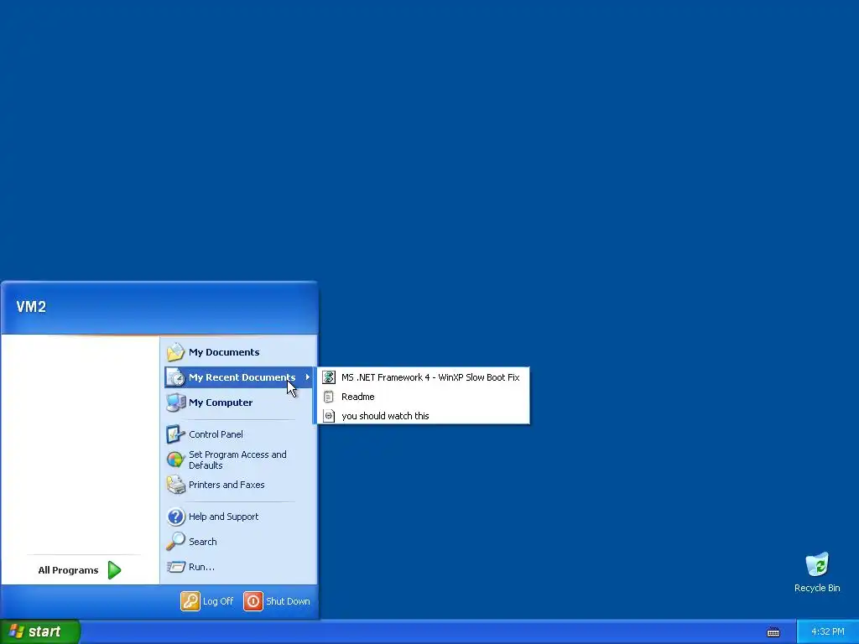Image resolution: width=859 pixels, height=644 pixels.
Task: Click the green start button
Action: tap(40, 632)
